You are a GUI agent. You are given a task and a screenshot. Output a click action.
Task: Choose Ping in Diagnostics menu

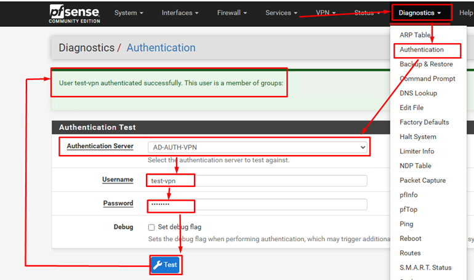(406, 224)
